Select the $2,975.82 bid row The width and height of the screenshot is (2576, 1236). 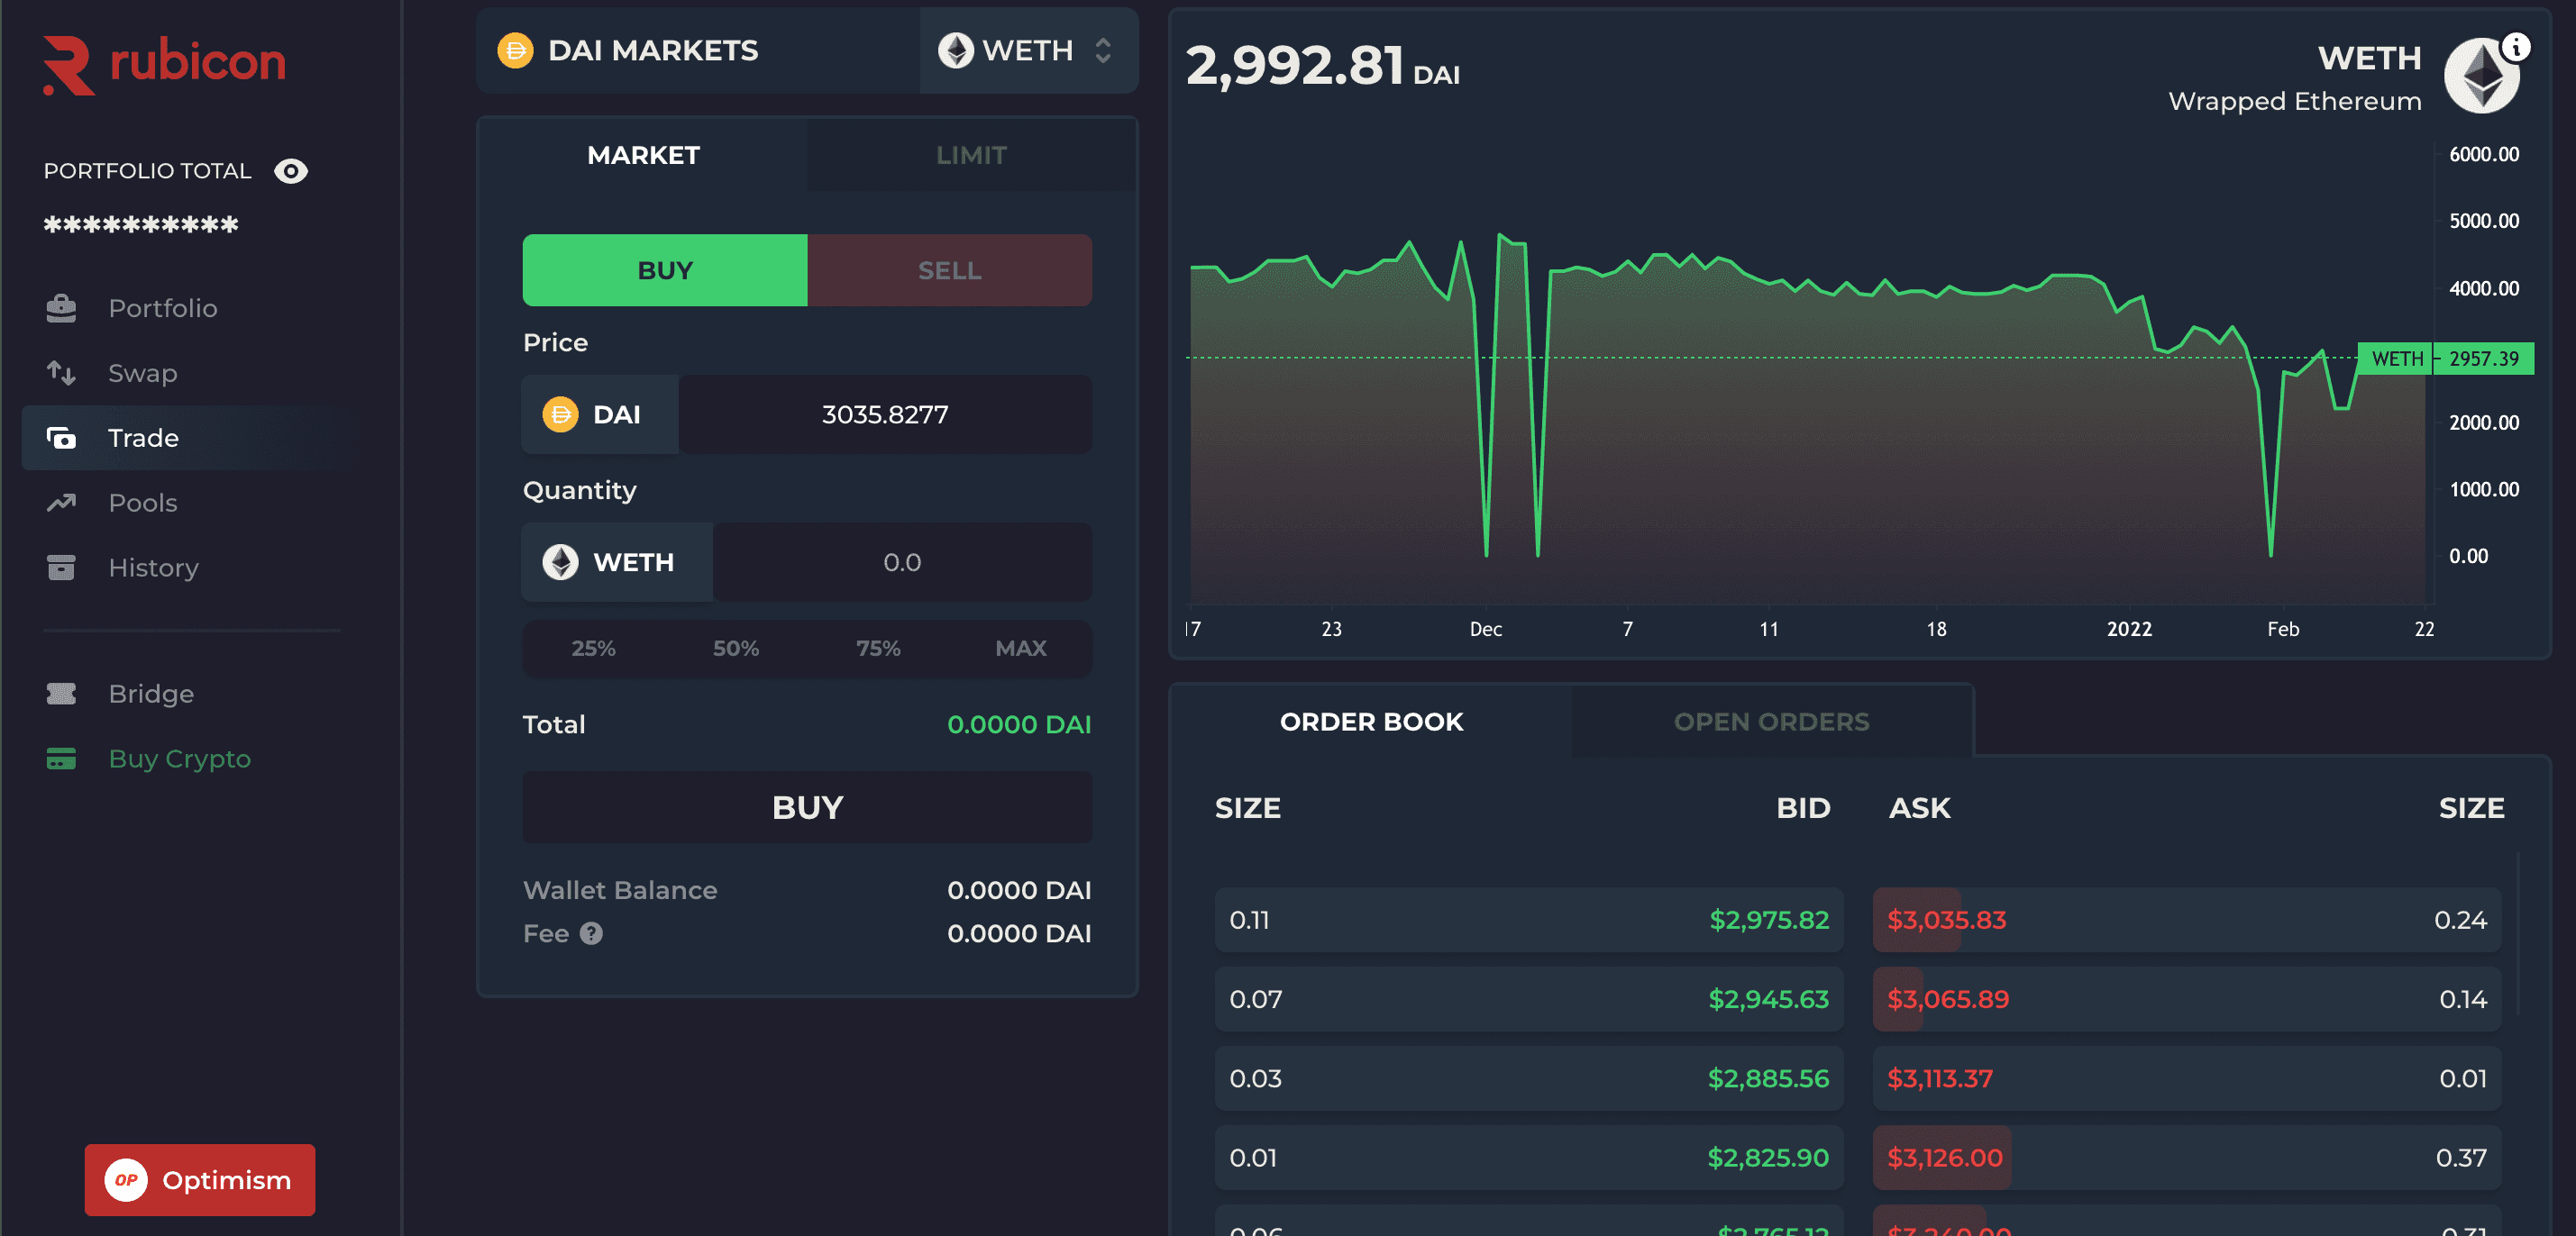1529,919
